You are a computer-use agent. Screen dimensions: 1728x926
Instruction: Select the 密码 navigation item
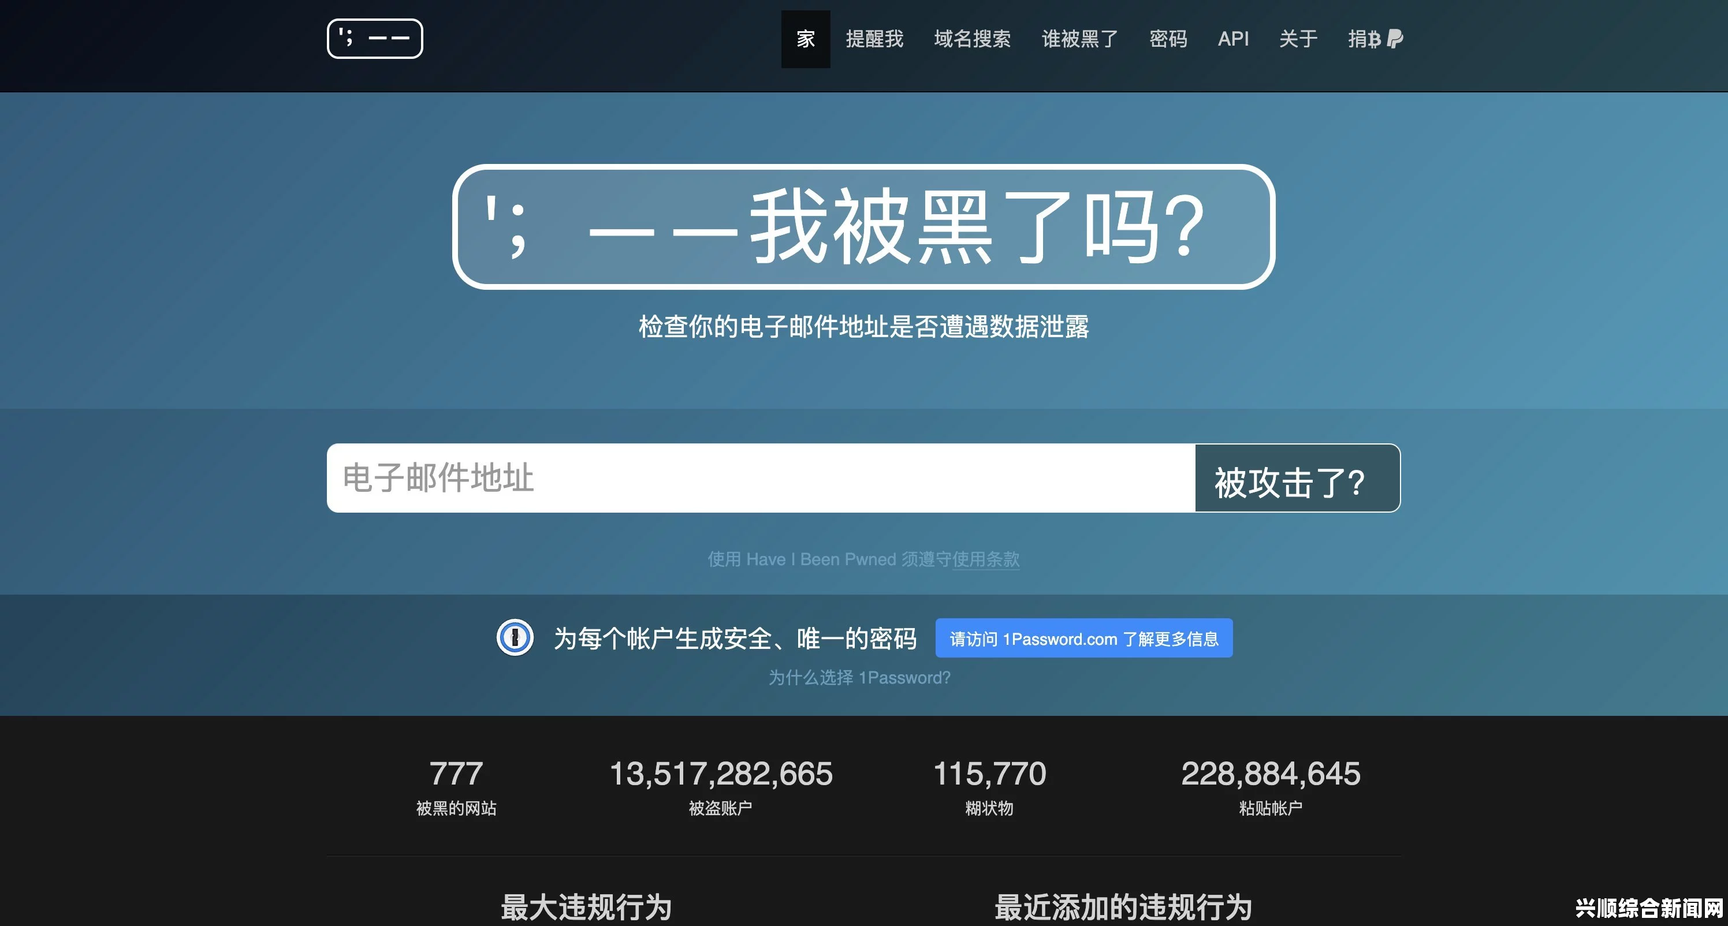click(x=1168, y=39)
